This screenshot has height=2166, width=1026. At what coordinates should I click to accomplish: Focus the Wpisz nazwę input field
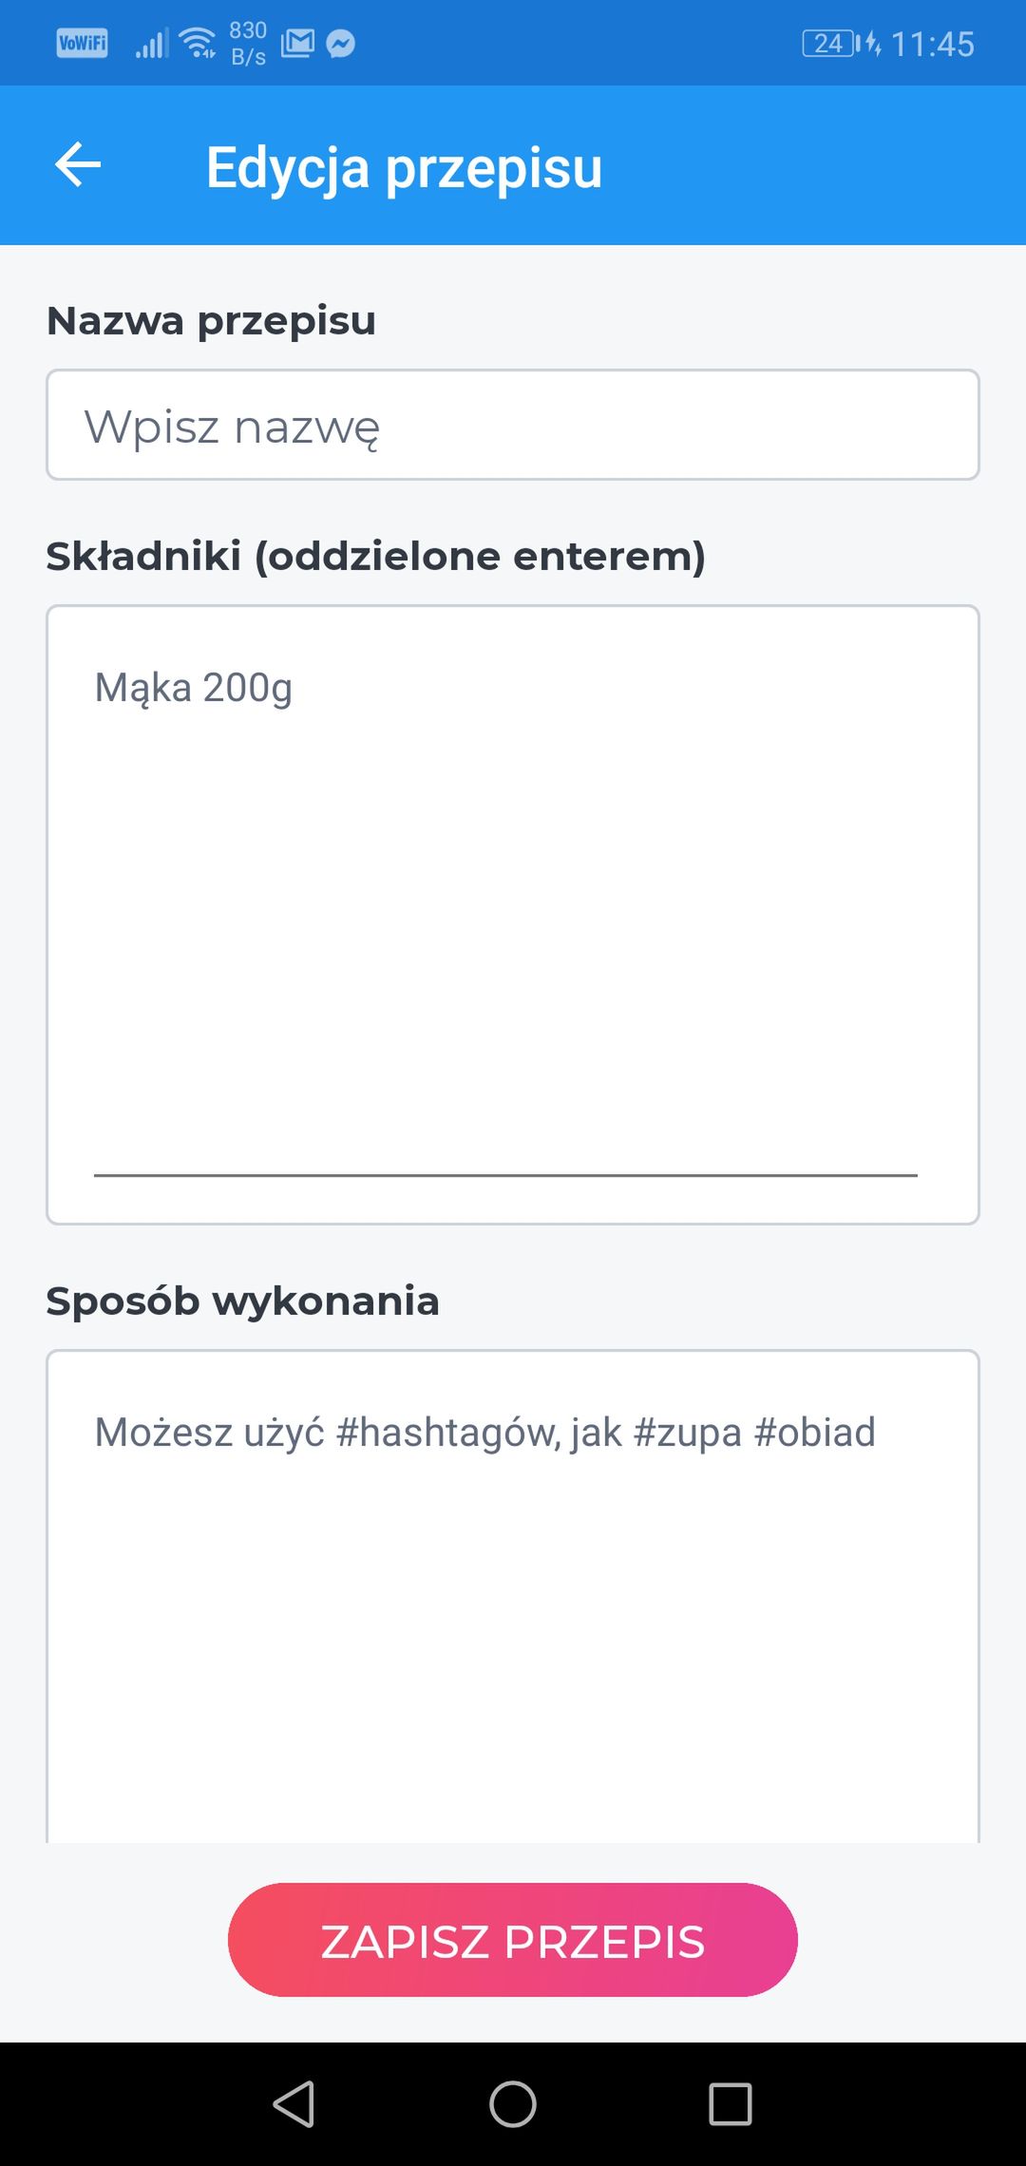[x=513, y=425]
